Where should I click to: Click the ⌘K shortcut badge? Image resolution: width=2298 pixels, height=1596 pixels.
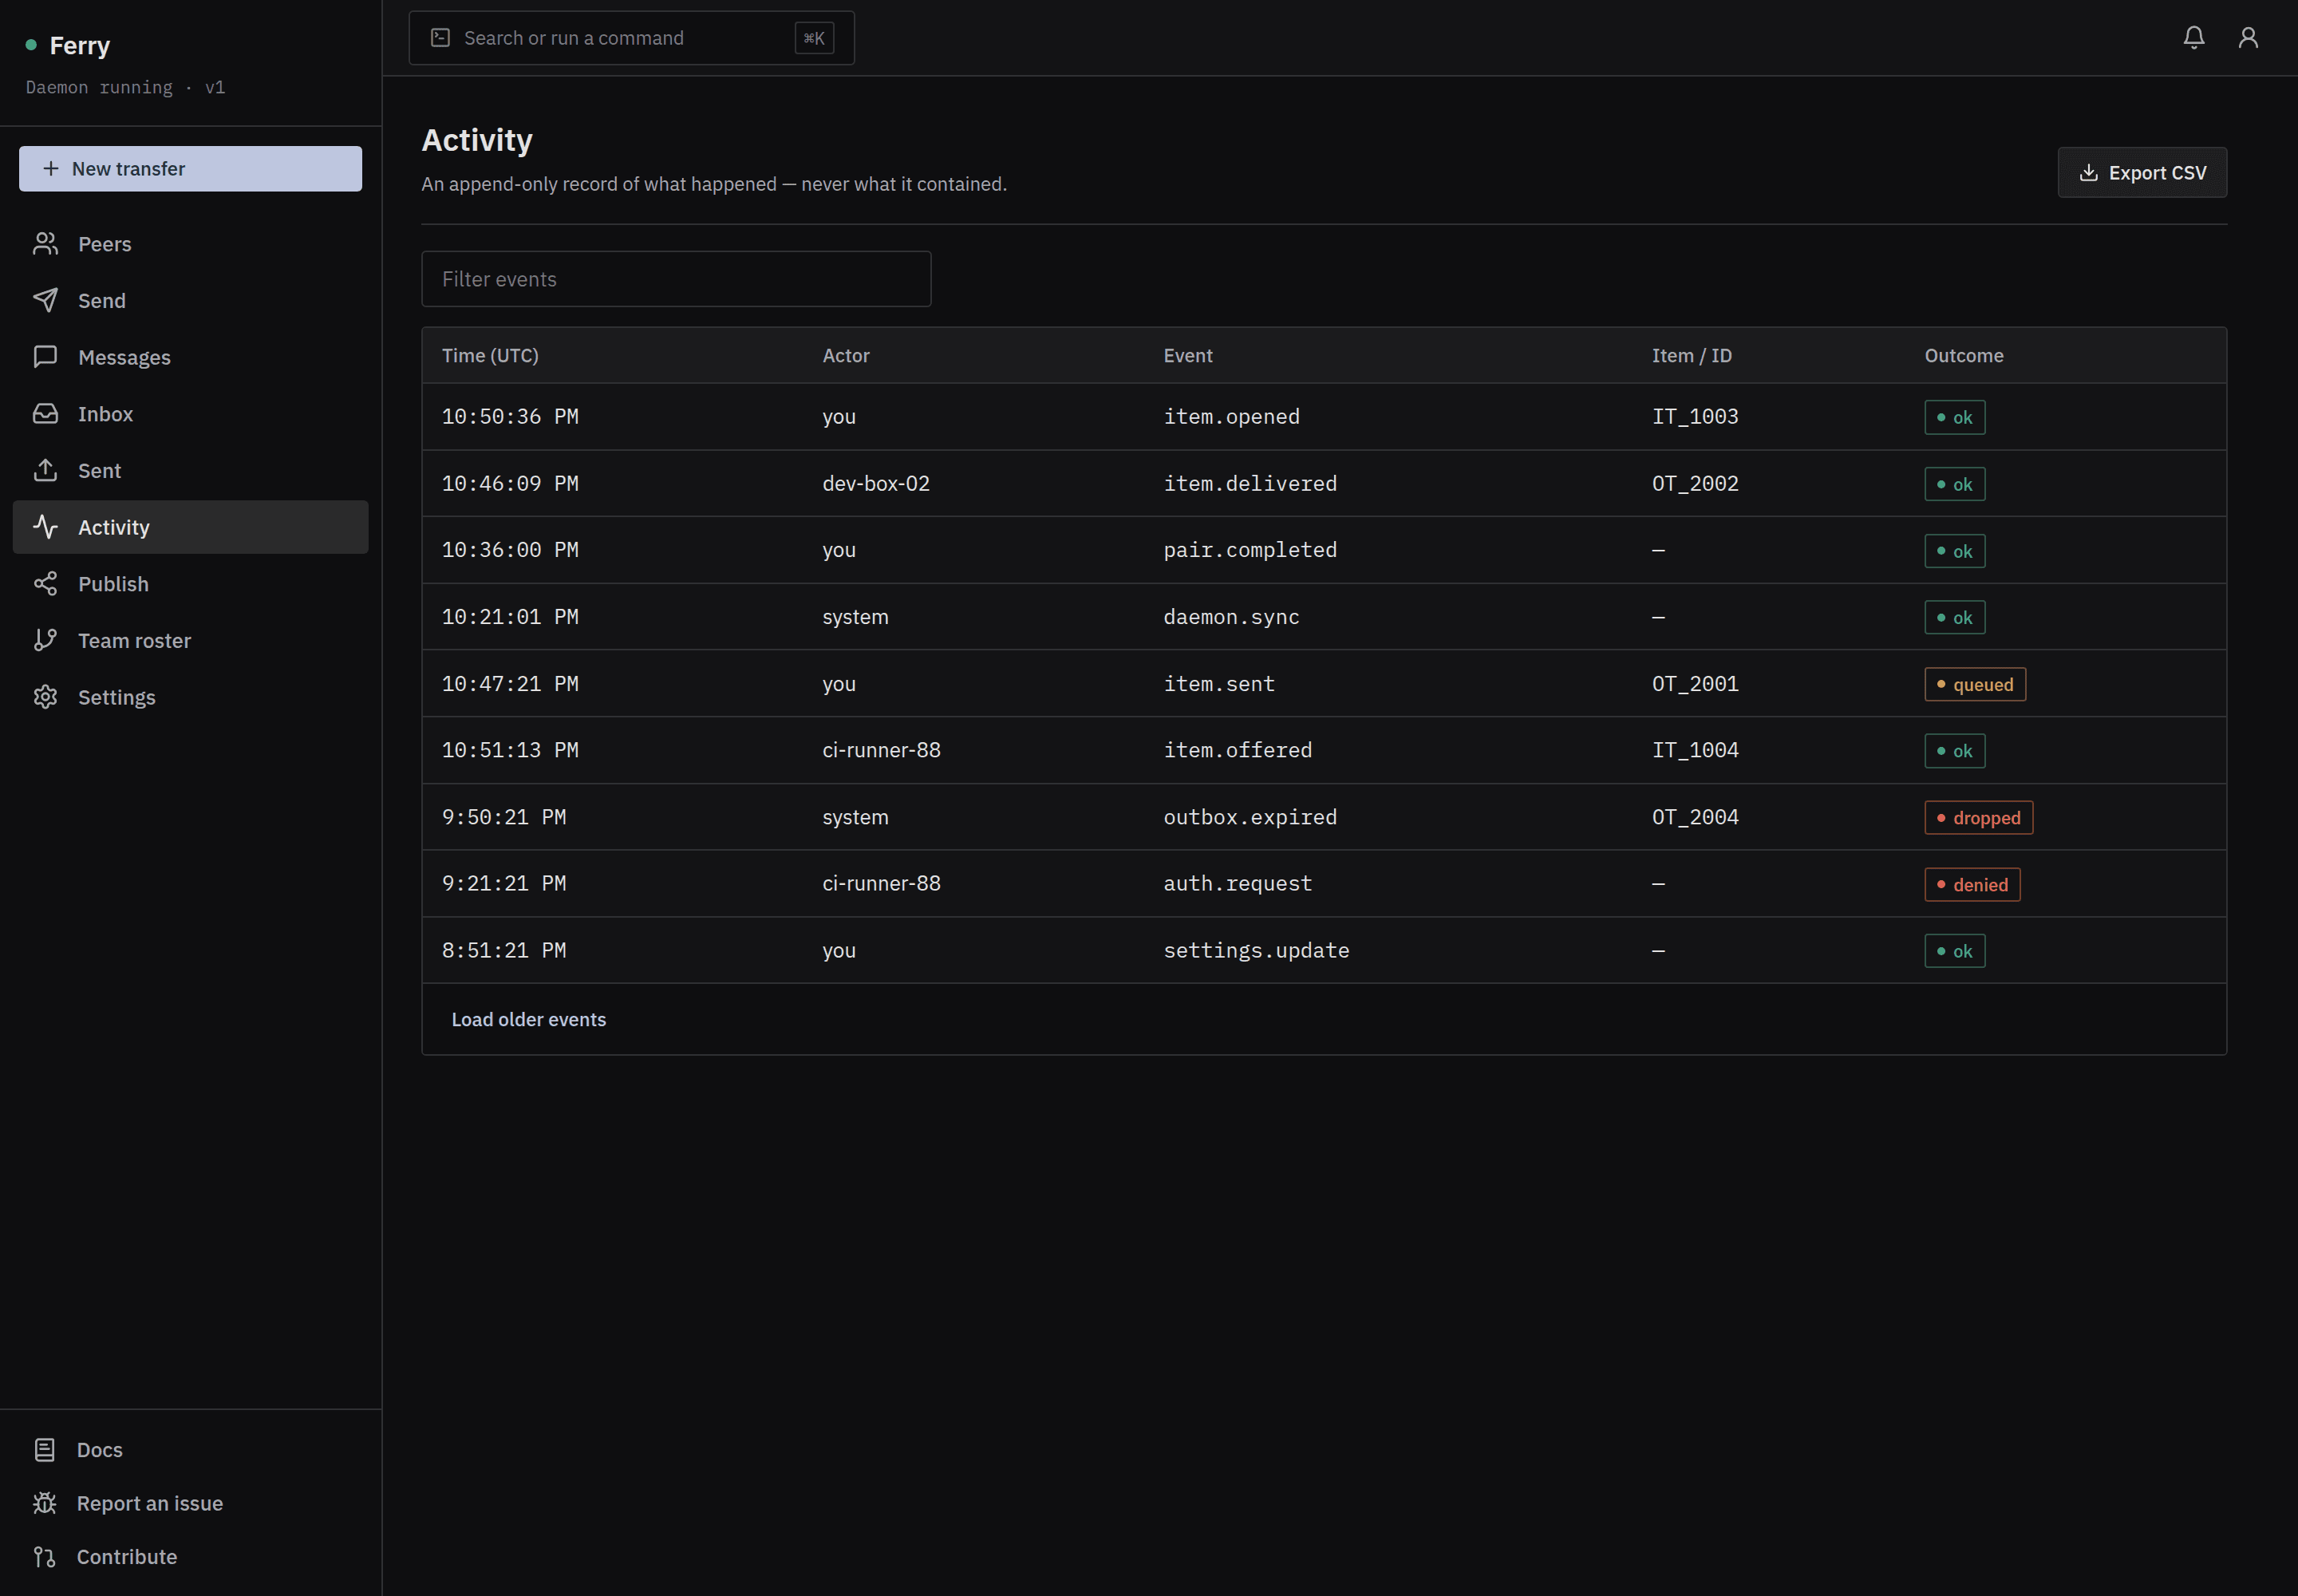click(814, 38)
